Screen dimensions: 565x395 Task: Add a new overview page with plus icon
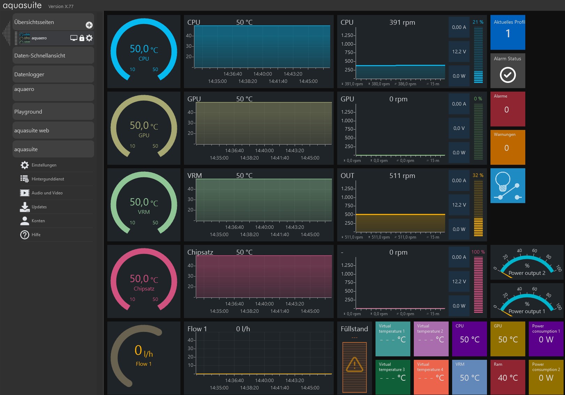(x=89, y=25)
